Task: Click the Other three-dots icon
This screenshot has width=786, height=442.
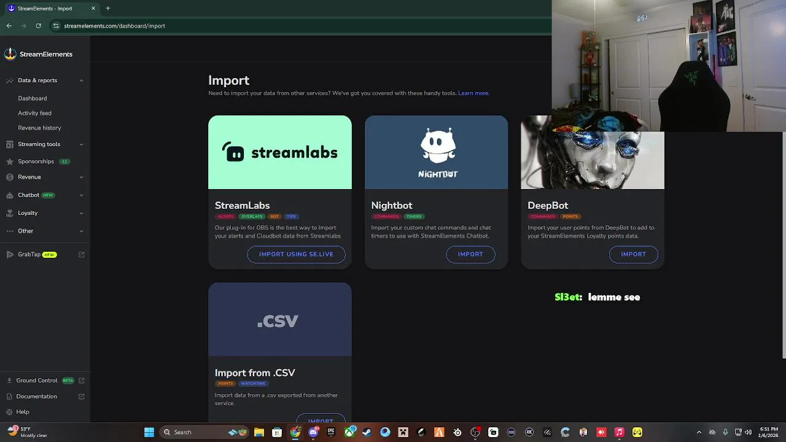Action: pos(10,231)
